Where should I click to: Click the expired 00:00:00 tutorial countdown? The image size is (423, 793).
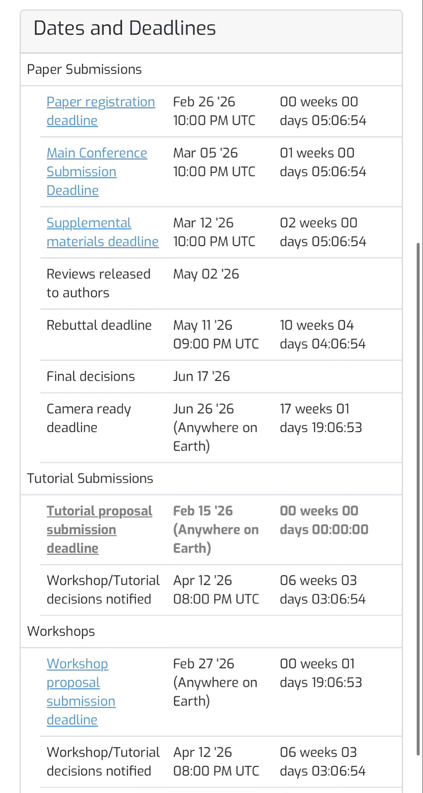[x=323, y=520]
